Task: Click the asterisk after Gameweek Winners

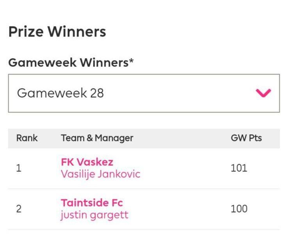Action: pyautogui.click(x=131, y=61)
